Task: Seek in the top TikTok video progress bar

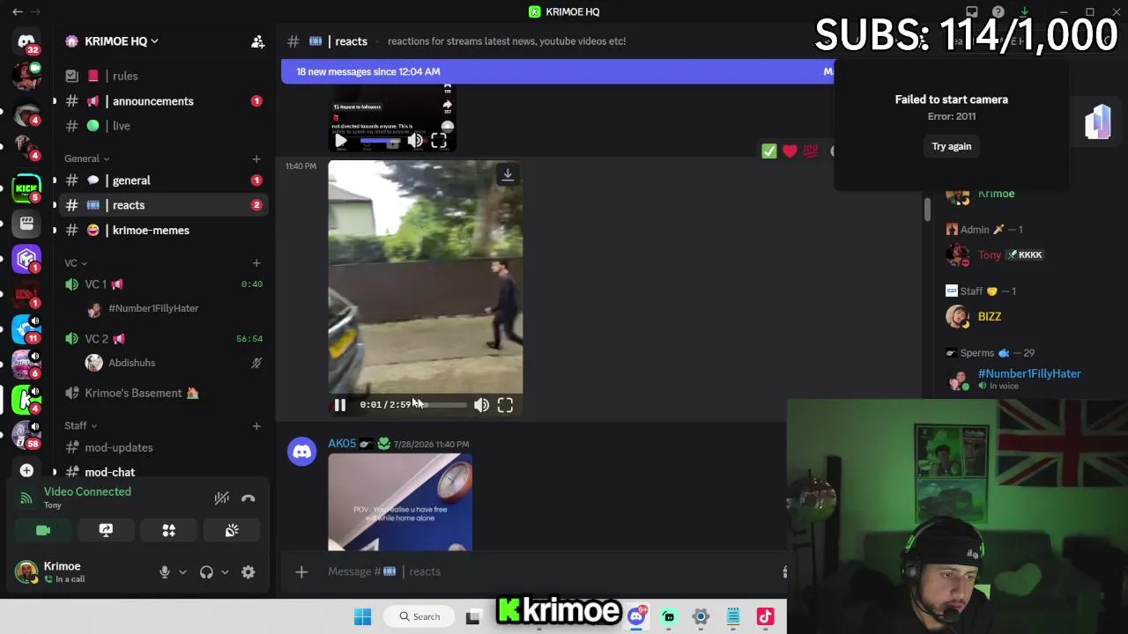Action: [380, 141]
